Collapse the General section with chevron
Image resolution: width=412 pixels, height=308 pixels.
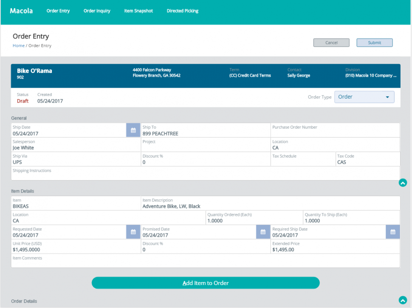(403, 183)
